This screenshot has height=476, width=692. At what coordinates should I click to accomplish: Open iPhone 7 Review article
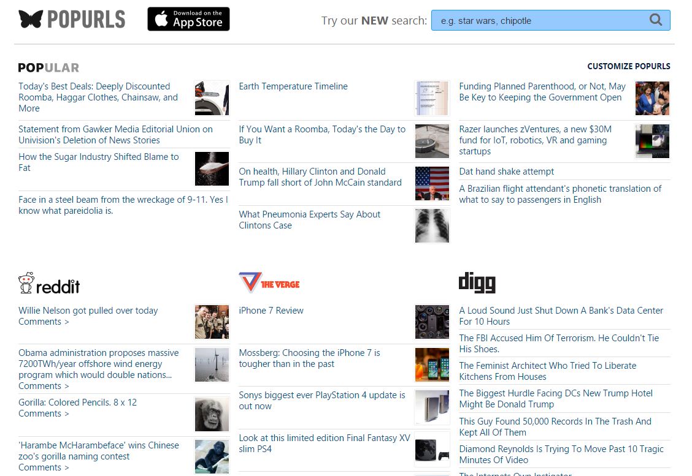point(271,310)
